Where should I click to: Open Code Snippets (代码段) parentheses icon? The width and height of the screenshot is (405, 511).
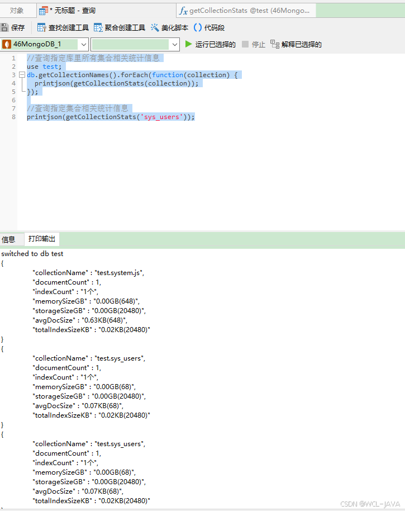(x=198, y=28)
